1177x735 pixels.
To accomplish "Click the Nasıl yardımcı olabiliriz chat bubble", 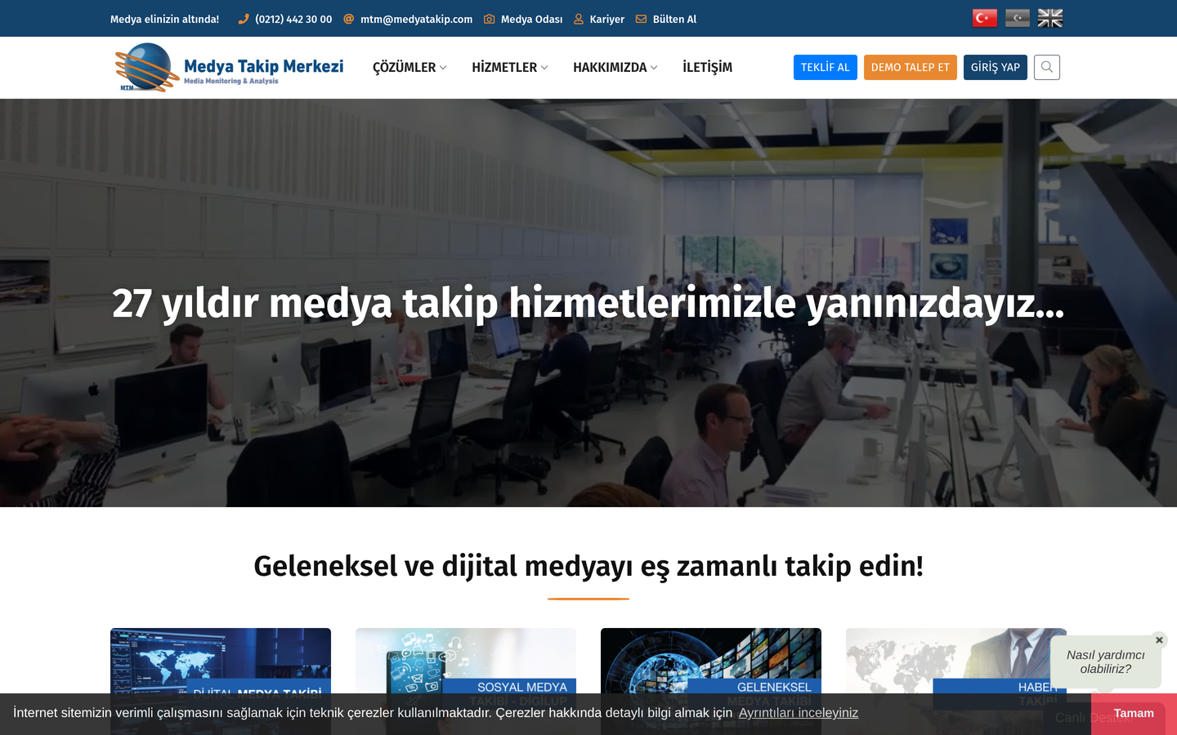I will click(x=1106, y=661).
